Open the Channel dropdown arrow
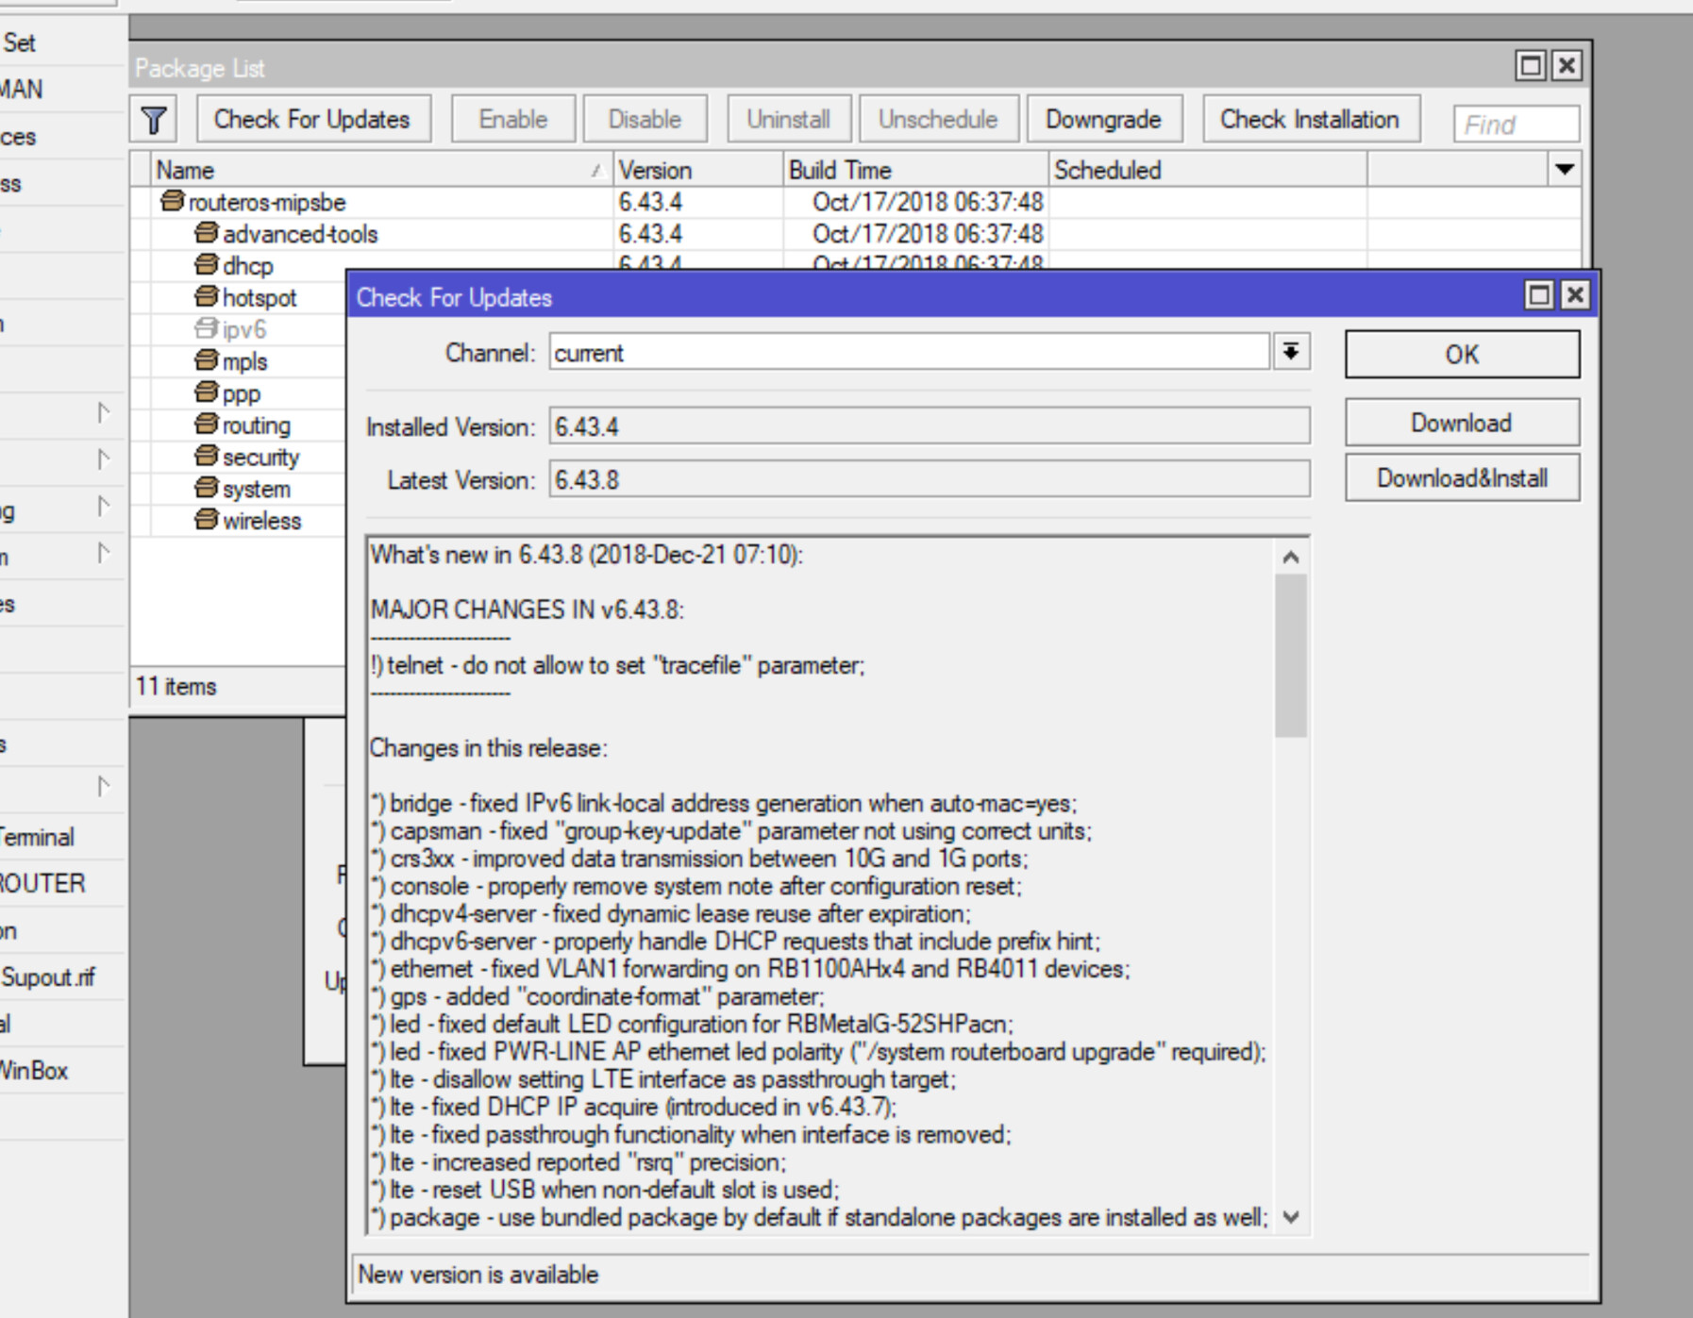Viewport: 1693px width, 1318px height. [x=1290, y=353]
